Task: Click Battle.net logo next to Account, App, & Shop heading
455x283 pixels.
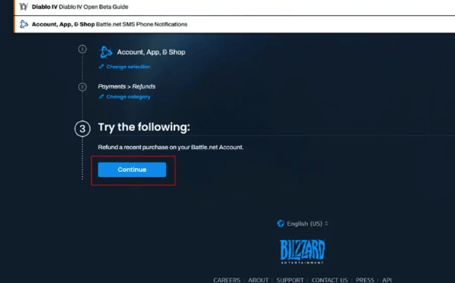Action: (105, 52)
